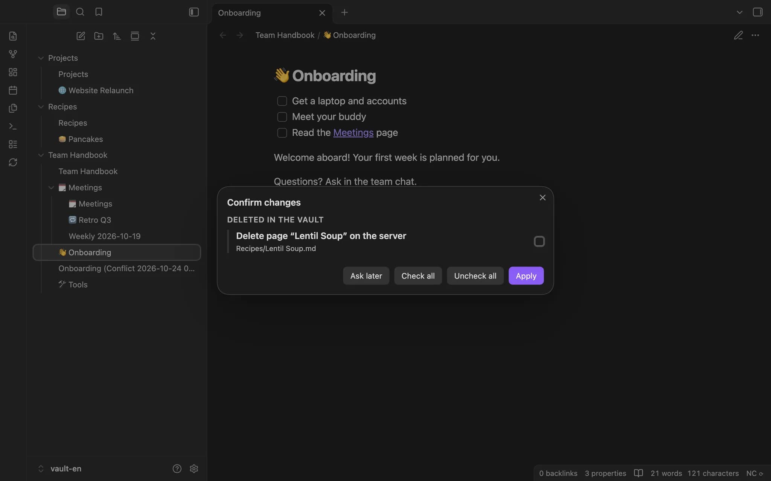
Task: Toggle the right sidebar icon
Action: pos(757,12)
